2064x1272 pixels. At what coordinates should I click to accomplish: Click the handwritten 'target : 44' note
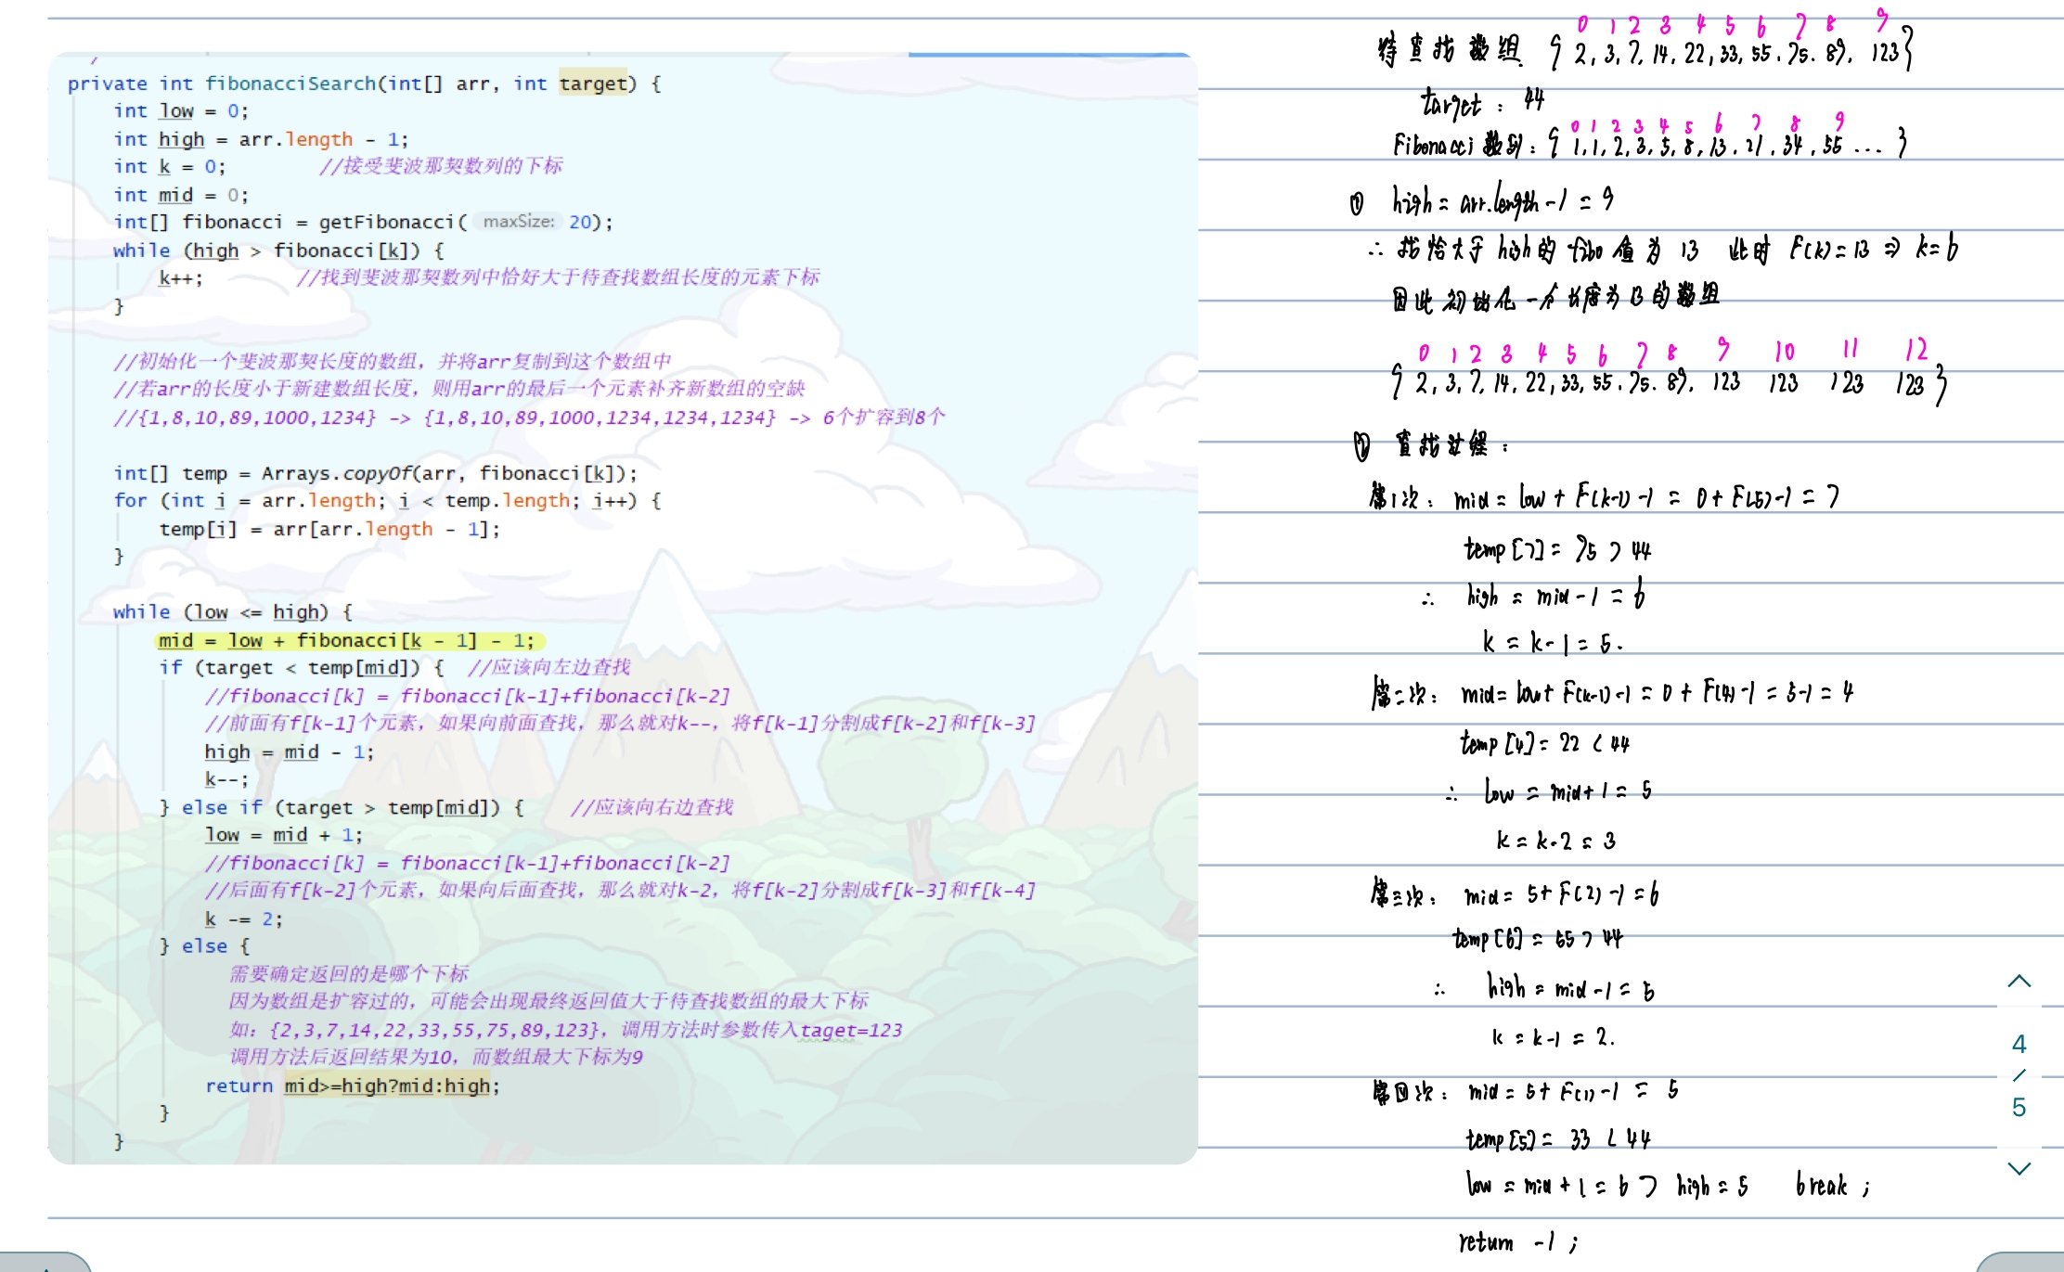[1482, 102]
